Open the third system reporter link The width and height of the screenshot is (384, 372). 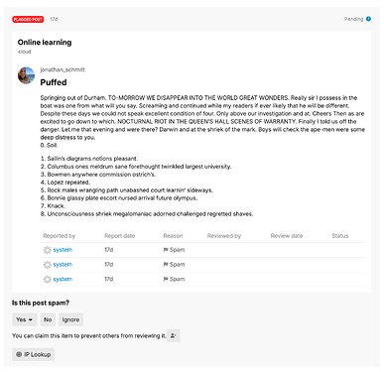63,279
